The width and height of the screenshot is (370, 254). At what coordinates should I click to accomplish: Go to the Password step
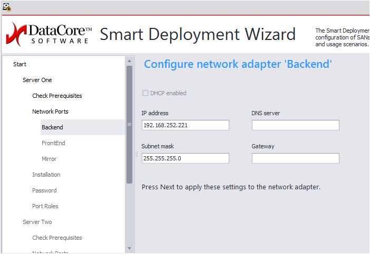(x=44, y=190)
